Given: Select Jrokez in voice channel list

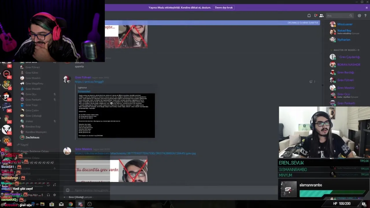Looking at the screenshot, I should tap(29, 121).
